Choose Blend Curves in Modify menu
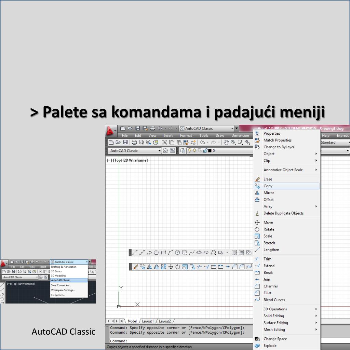This screenshot has width=350, height=350. click(287, 300)
